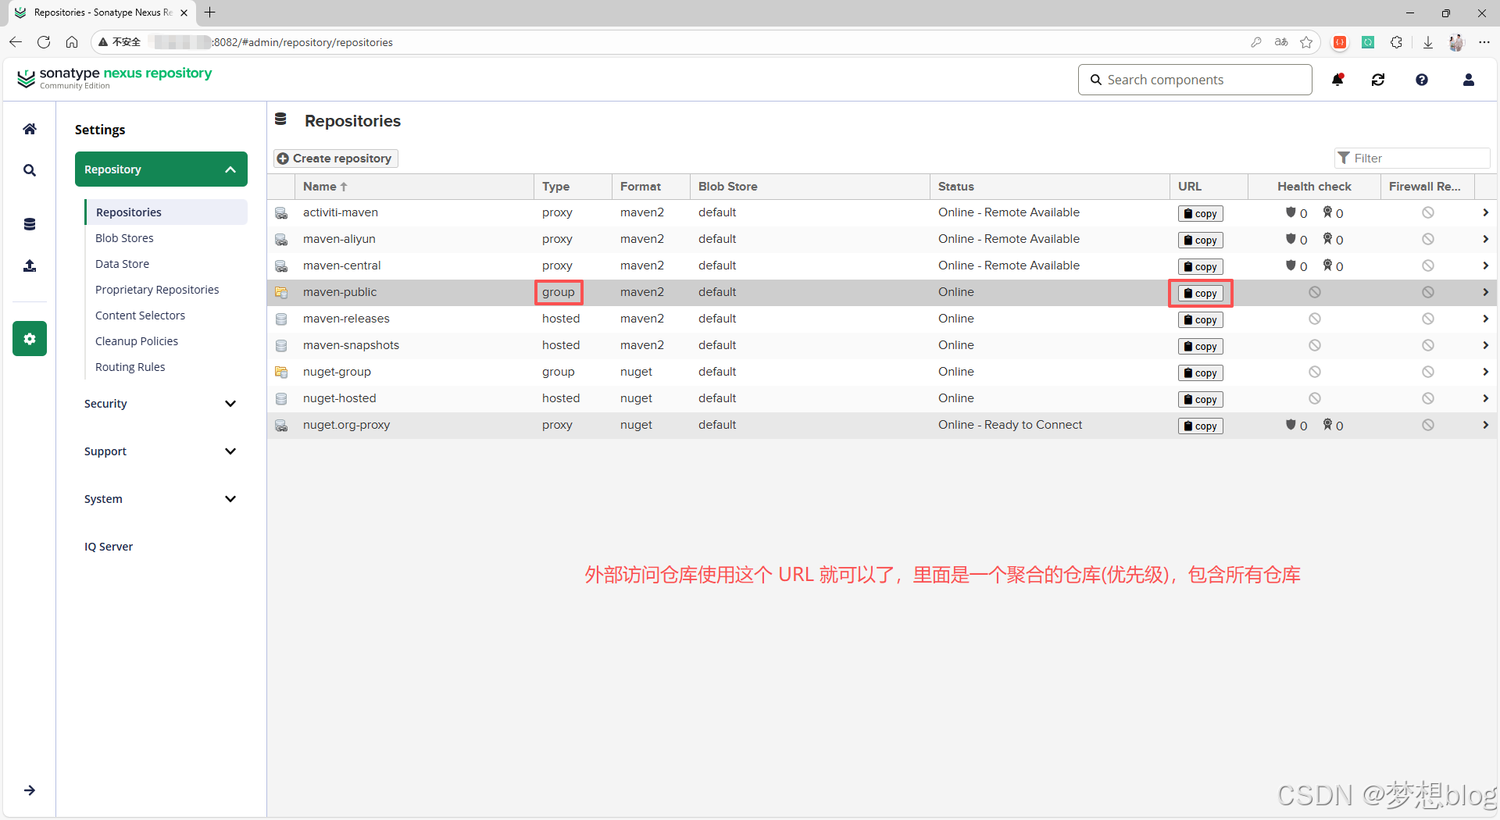Open details arrow for activiti-maven row
Image resolution: width=1500 pixels, height=820 pixels.
tap(1485, 212)
